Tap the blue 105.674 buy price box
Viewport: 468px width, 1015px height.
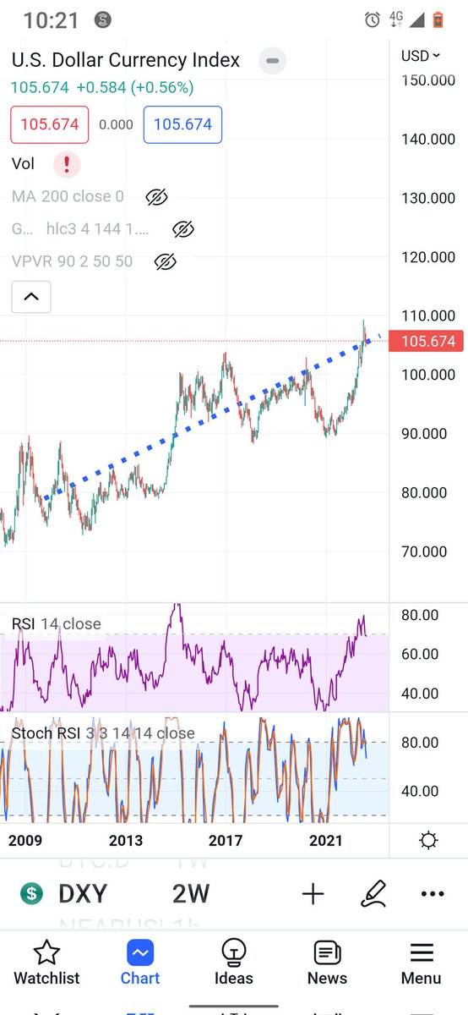click(182, 125)
